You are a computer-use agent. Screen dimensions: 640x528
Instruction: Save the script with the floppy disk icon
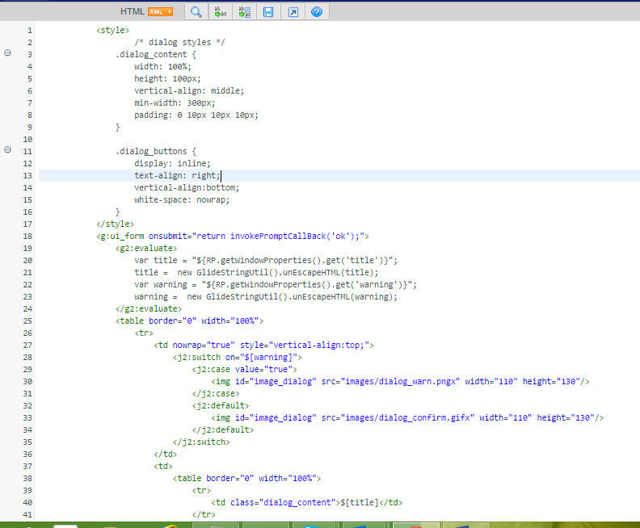[x=268, y=12]
